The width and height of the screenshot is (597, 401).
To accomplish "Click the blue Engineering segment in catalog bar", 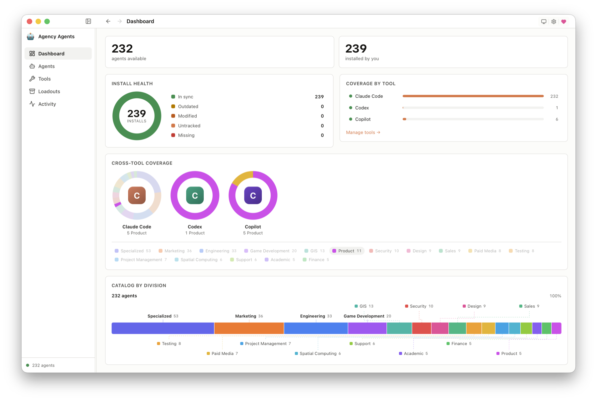I will coord(316,328).
